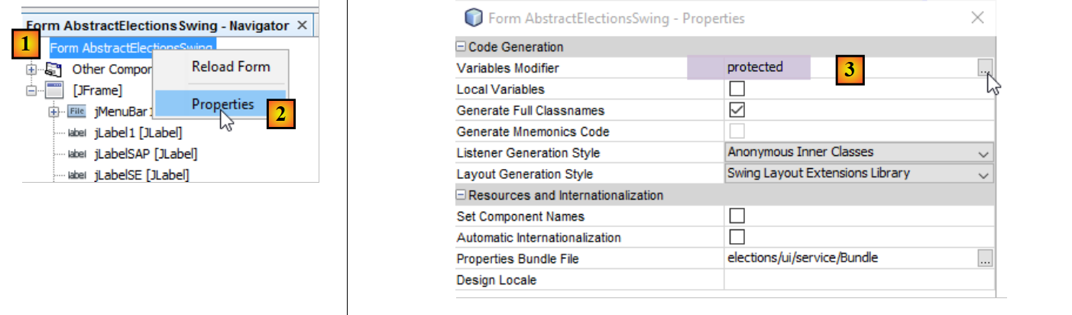Click the Properties window cube icon
Viewport: 1072px width, 315px height.
click(474, 18)
